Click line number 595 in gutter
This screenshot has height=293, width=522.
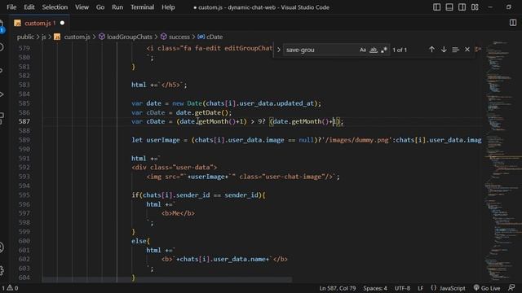click(x=24, y=195)
